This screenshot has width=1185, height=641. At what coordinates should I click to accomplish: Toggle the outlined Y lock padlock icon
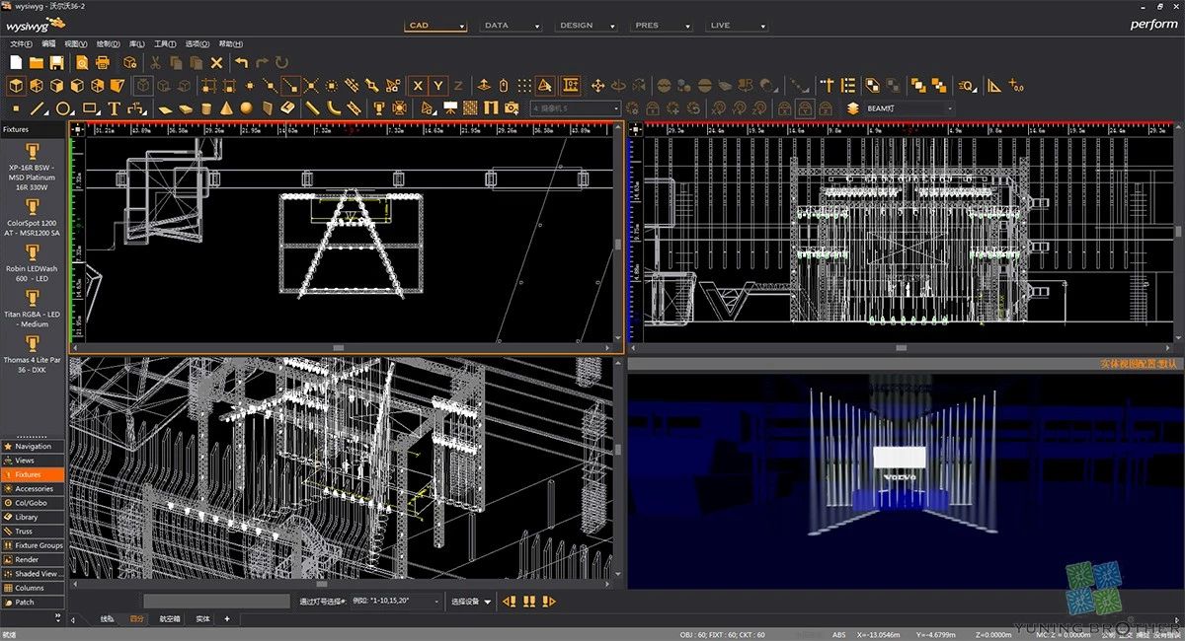[x=804, y=108]
